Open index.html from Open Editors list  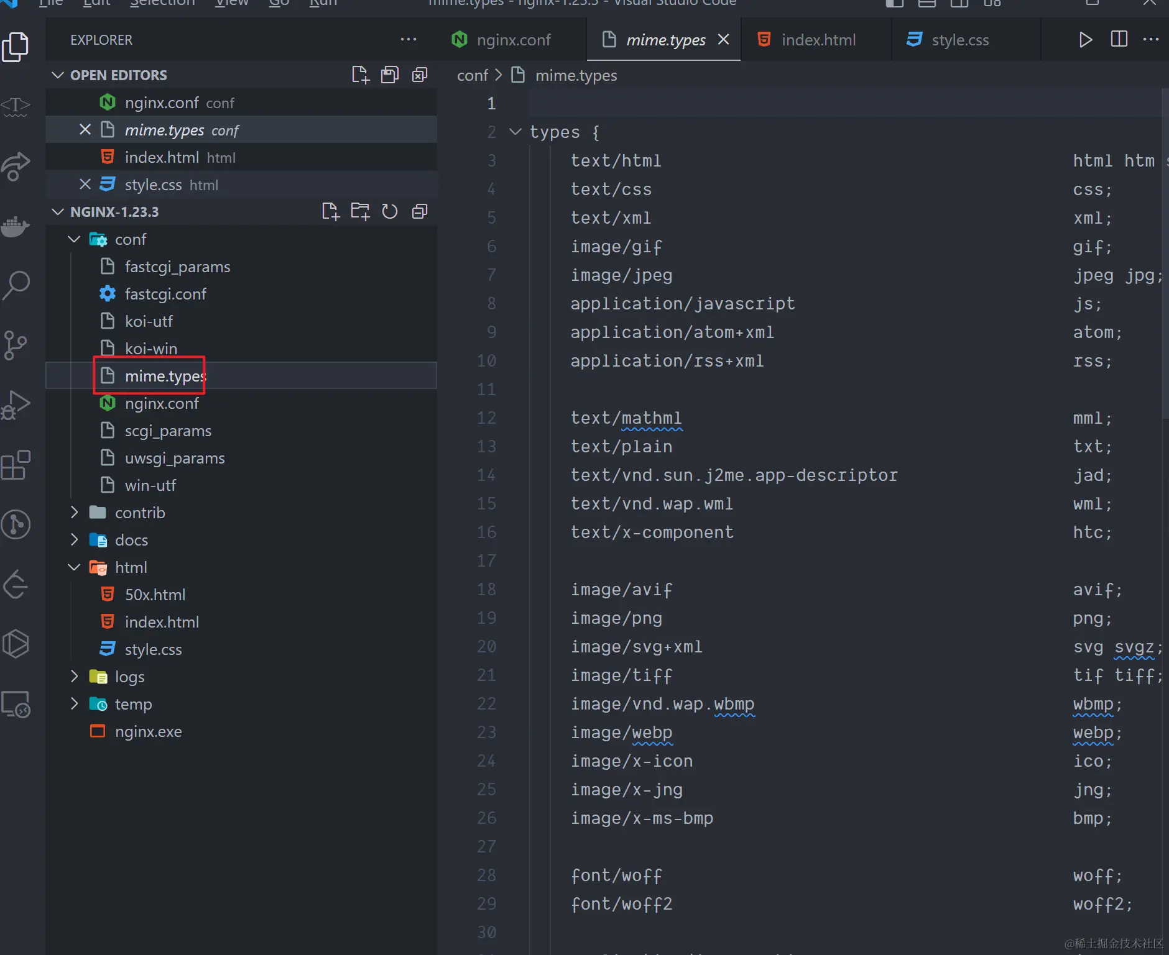coord(241,157)
